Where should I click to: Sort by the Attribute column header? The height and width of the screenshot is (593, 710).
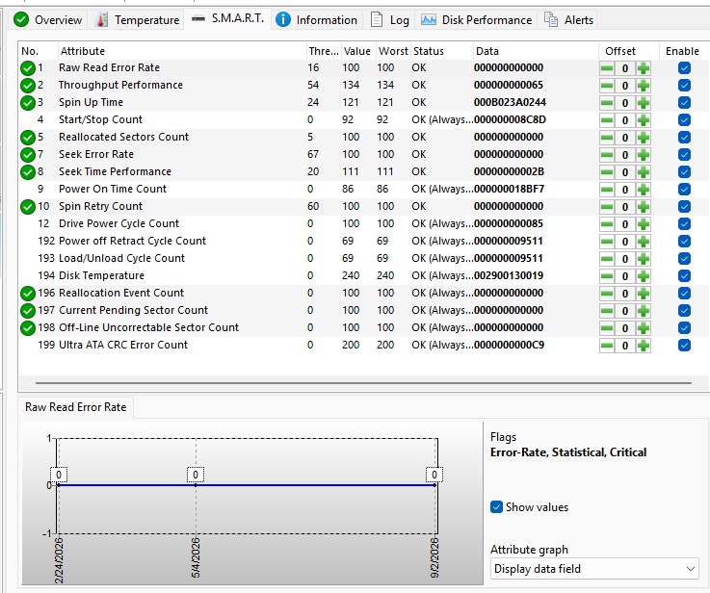point(181,51)
